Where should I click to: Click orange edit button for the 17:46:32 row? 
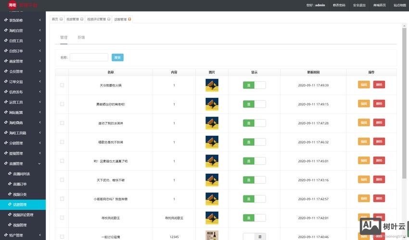tap(364, 141)
